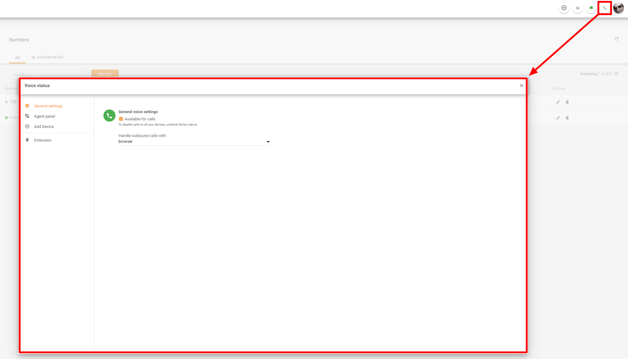Viewport: 628px width, 359px height.
Task: Expand Handle outbound calls dropdown arrow
Action: (268, 142)
